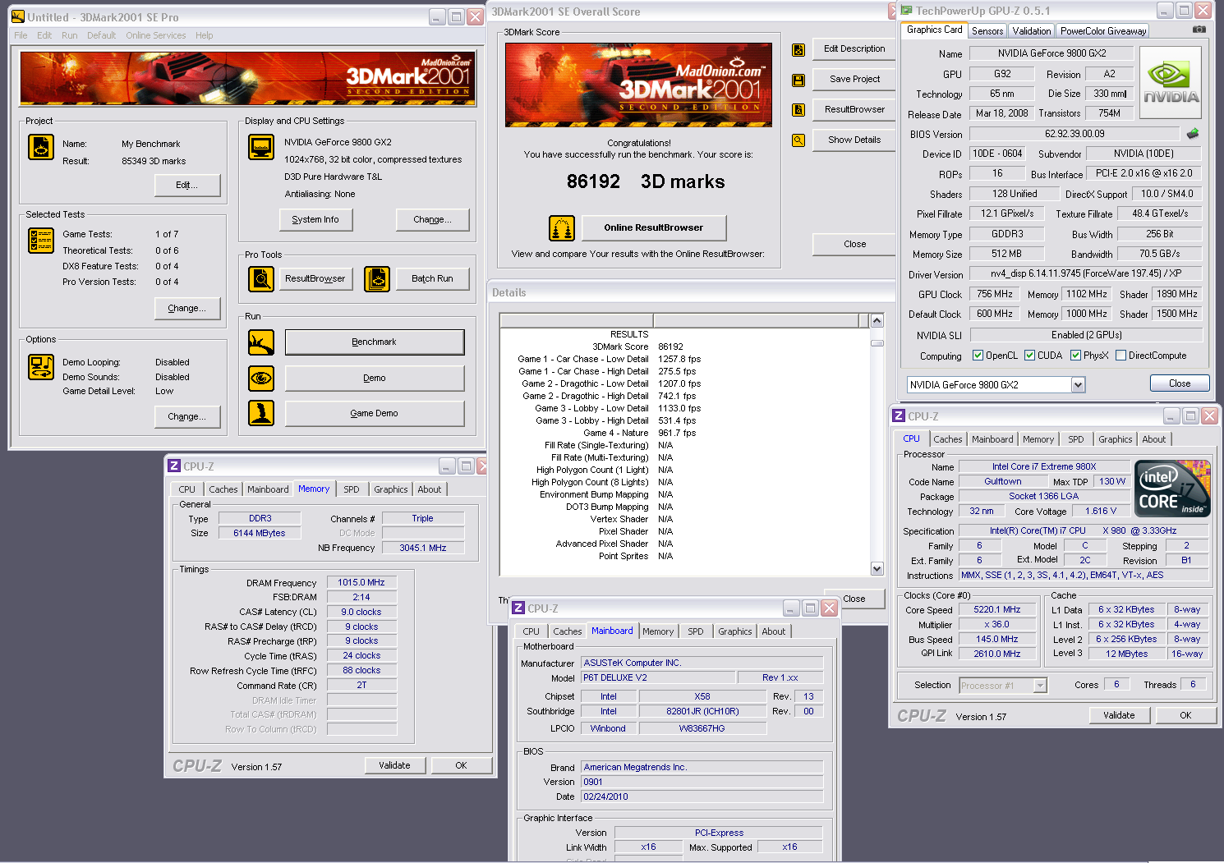This screenshot has height=863, width=1224.
Task: Click the CPU-Z processor window title icon
Action: 899,415
